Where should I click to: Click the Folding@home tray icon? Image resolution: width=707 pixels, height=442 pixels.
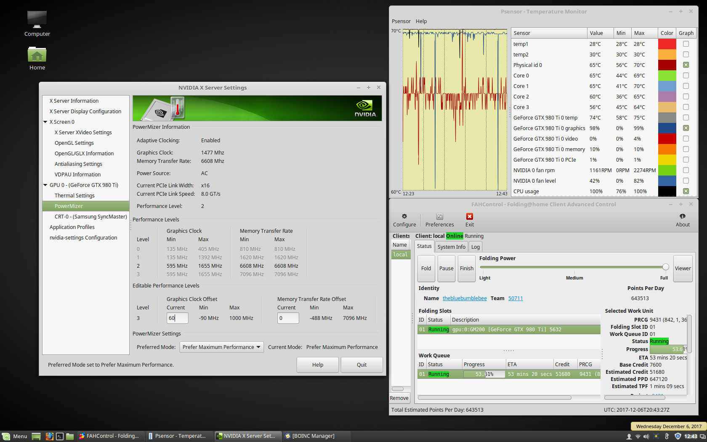[x=656, y=437]
